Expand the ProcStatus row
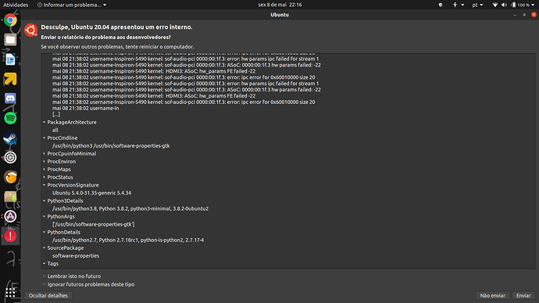The height and width of the screenshot is (303, 539). coord(44,177)
